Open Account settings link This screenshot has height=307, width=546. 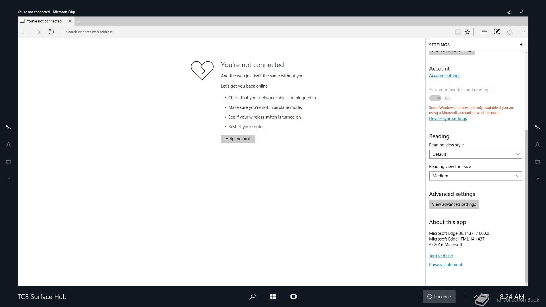[445, 76]
